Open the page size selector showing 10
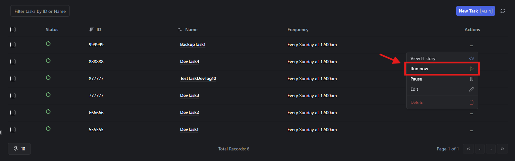The width and height of the screenshot is (515, 161). 19,149
